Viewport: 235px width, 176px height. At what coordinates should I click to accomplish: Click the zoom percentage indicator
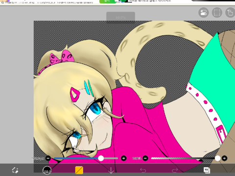coord(120,17)
